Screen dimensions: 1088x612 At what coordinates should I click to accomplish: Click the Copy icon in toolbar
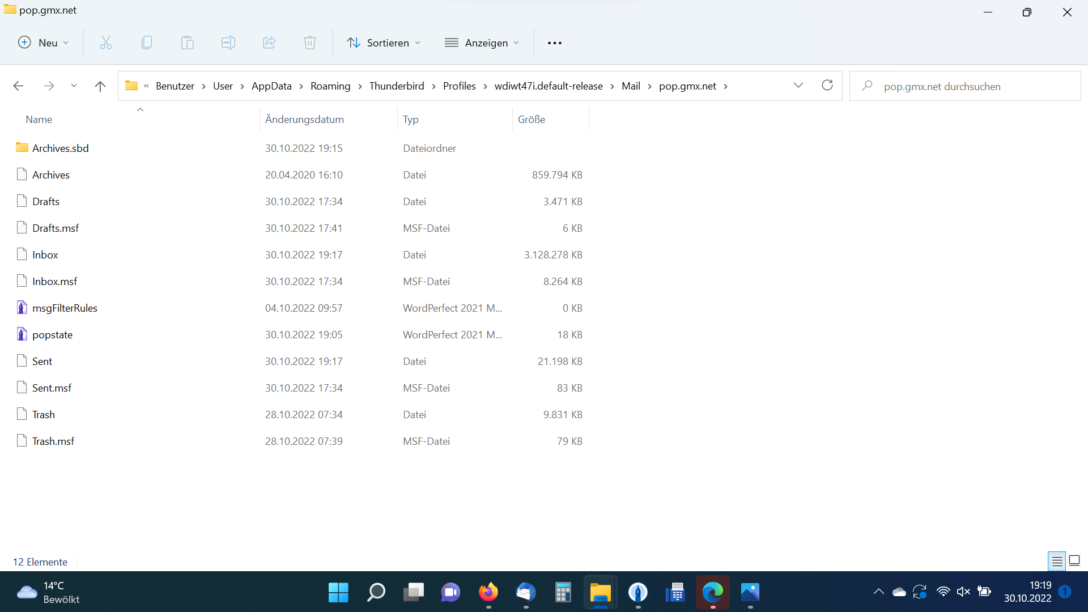click(x=147, y=42)
